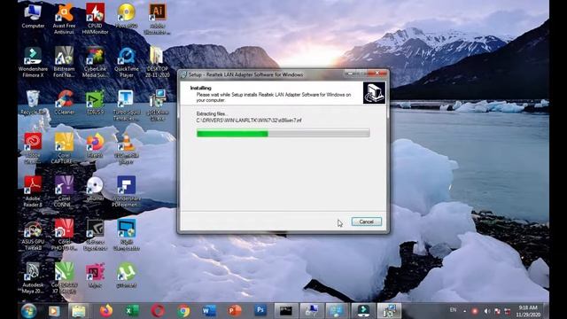Click the EN language indicator in tray
This screenshot has width=567, height=319.
tap(453, 310)
